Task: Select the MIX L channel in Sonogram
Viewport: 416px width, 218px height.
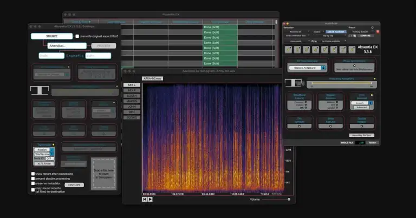Action: pos(132,85)
